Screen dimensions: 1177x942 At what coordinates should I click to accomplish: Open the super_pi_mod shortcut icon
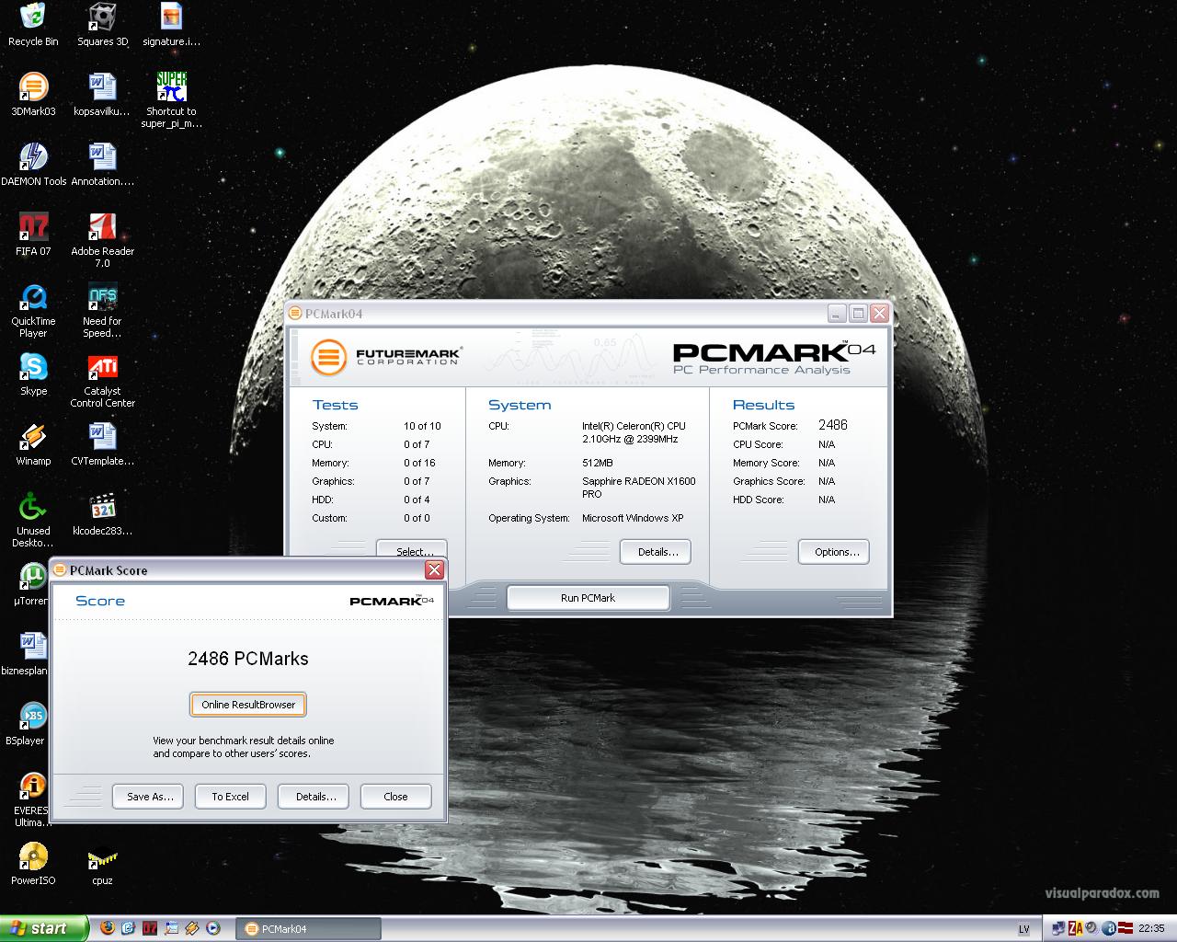coord(171,100)
